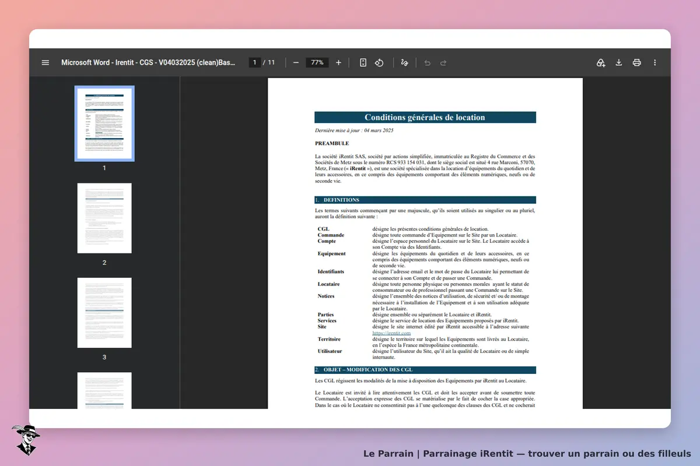Viewport: 700px width, 466px height.
Task: Activate the draw annotation tool
Action: (x=404, y=62)
